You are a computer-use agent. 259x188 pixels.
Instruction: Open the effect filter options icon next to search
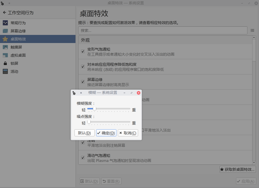(x=252, y=30)
